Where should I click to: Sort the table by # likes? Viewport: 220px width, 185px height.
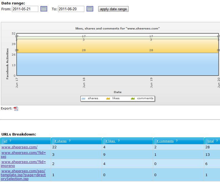coord(110,141)
